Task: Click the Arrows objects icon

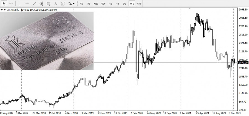Action: point(70,4)
